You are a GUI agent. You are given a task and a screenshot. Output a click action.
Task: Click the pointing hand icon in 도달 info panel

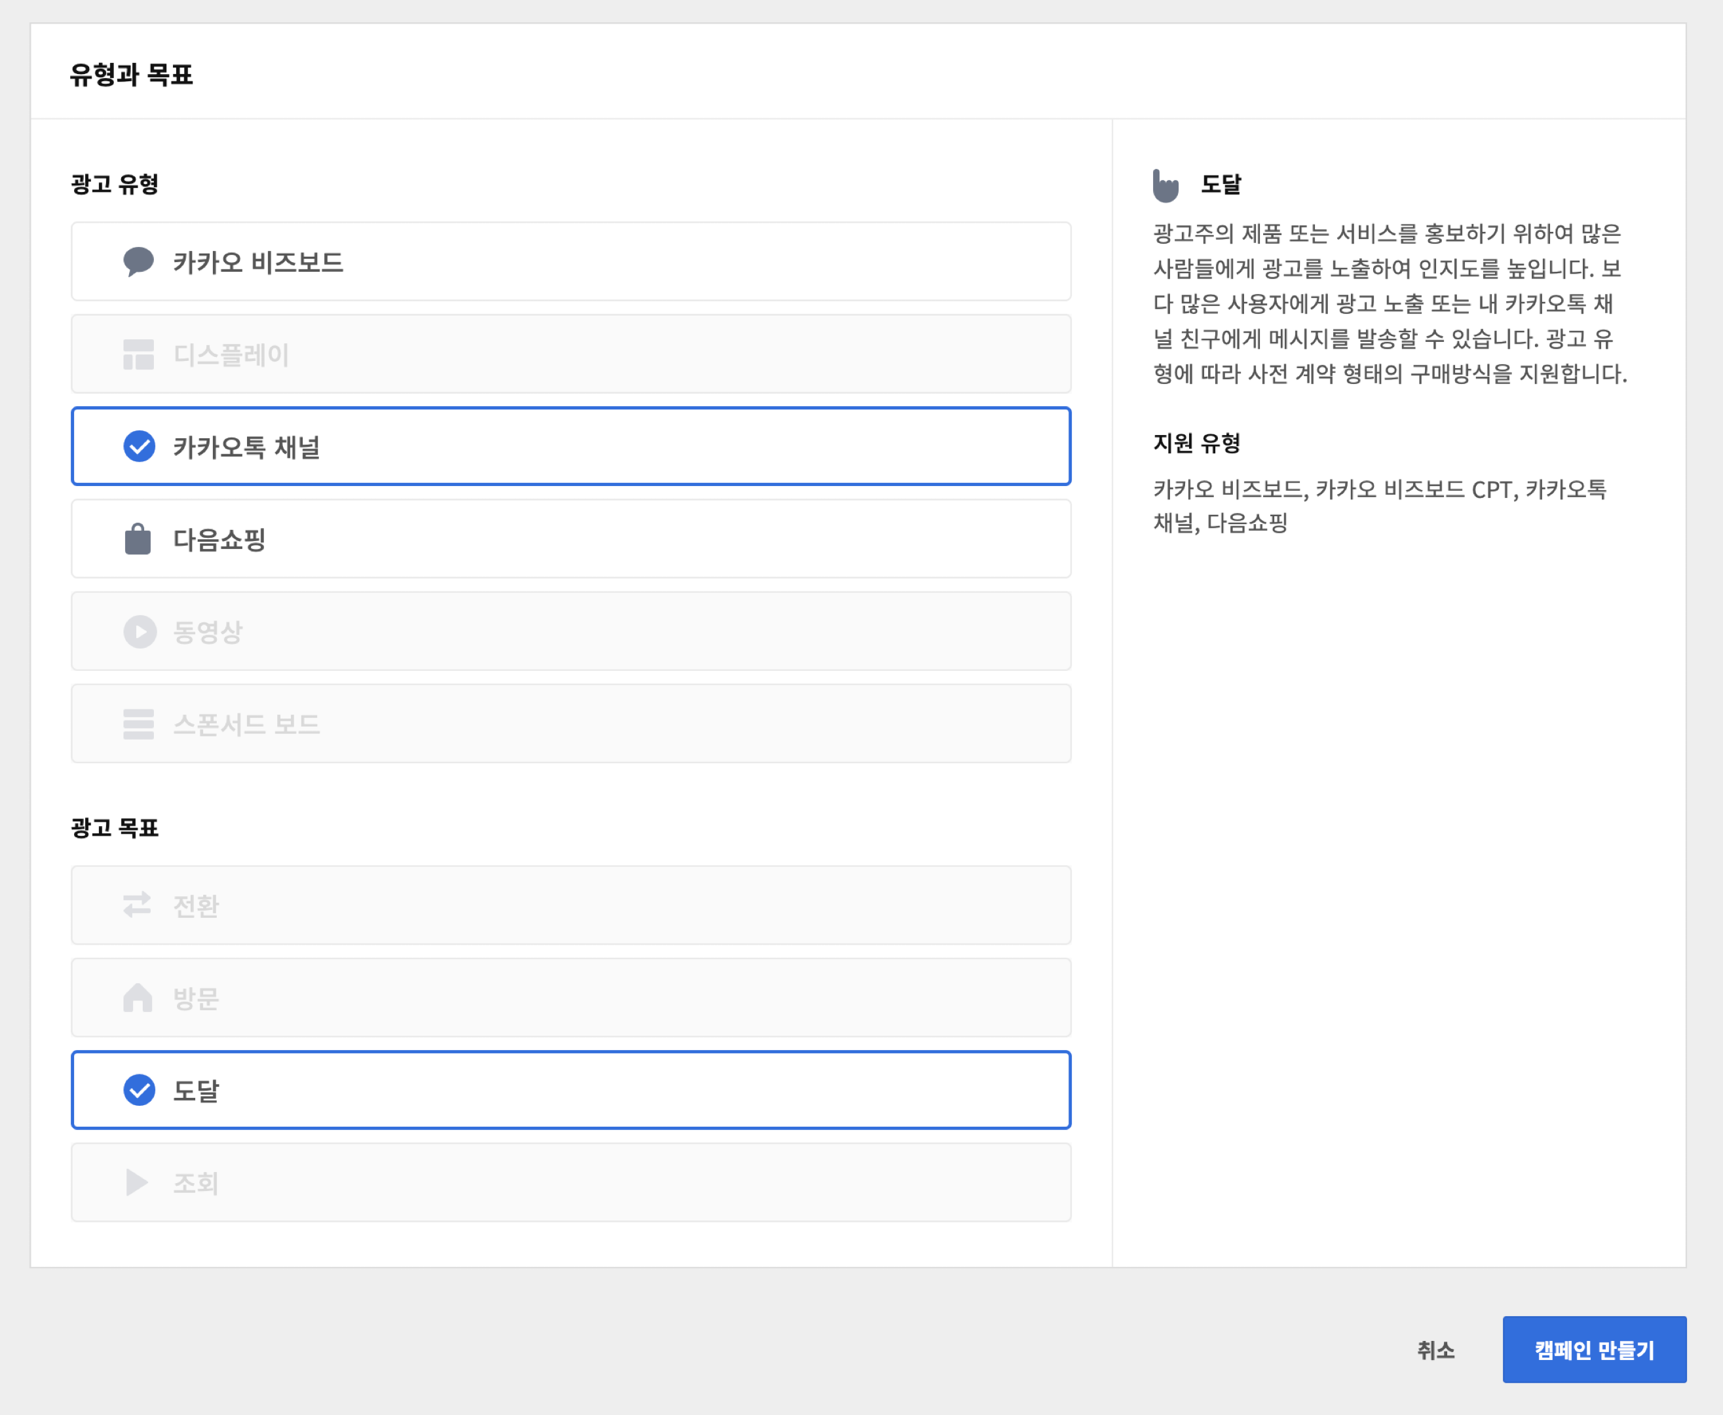(x=1165, y=185)
